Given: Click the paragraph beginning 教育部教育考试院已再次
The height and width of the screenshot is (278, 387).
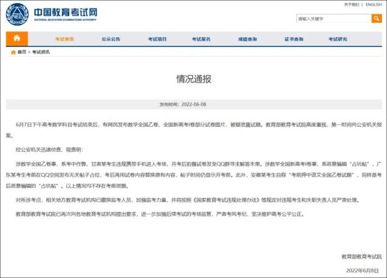Looking at the screenshot, I should [161, 214].
